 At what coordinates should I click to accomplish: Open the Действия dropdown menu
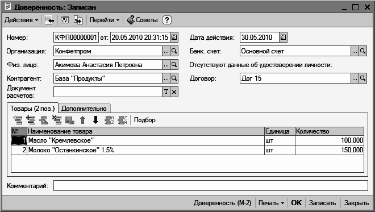coord(21,20)
